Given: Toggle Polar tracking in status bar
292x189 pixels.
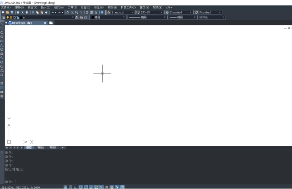Looking at the screenshot, I should tap(81, 187).
